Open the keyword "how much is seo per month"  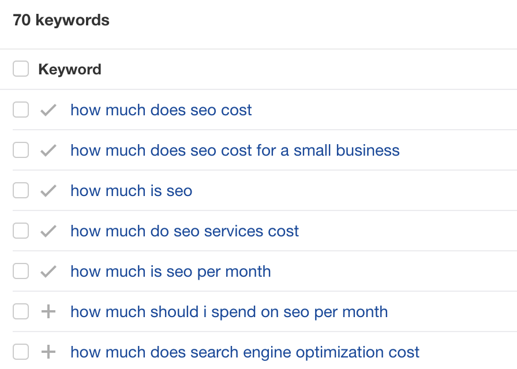tap(170, 271)
